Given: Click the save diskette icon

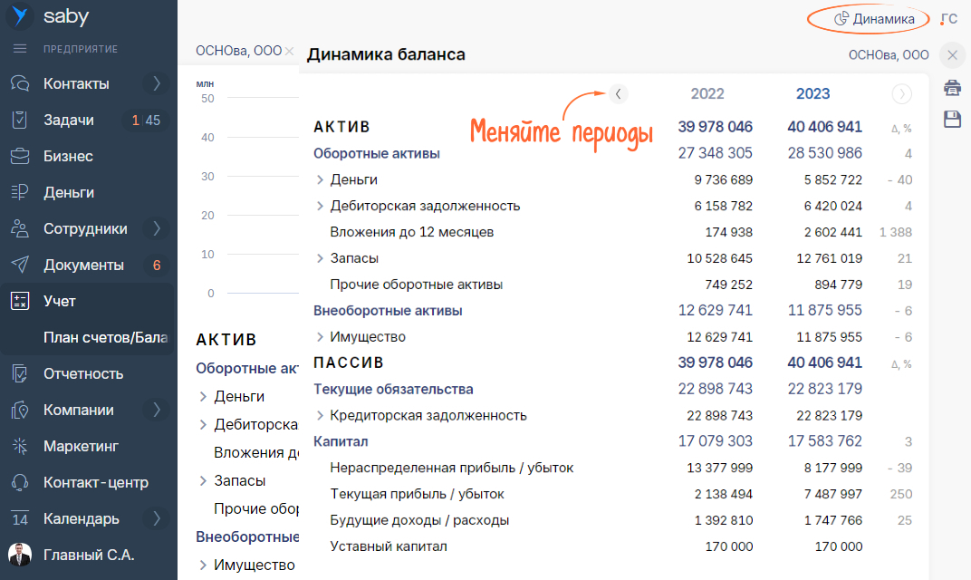Looking at the screenshot, I should (952, 120).
